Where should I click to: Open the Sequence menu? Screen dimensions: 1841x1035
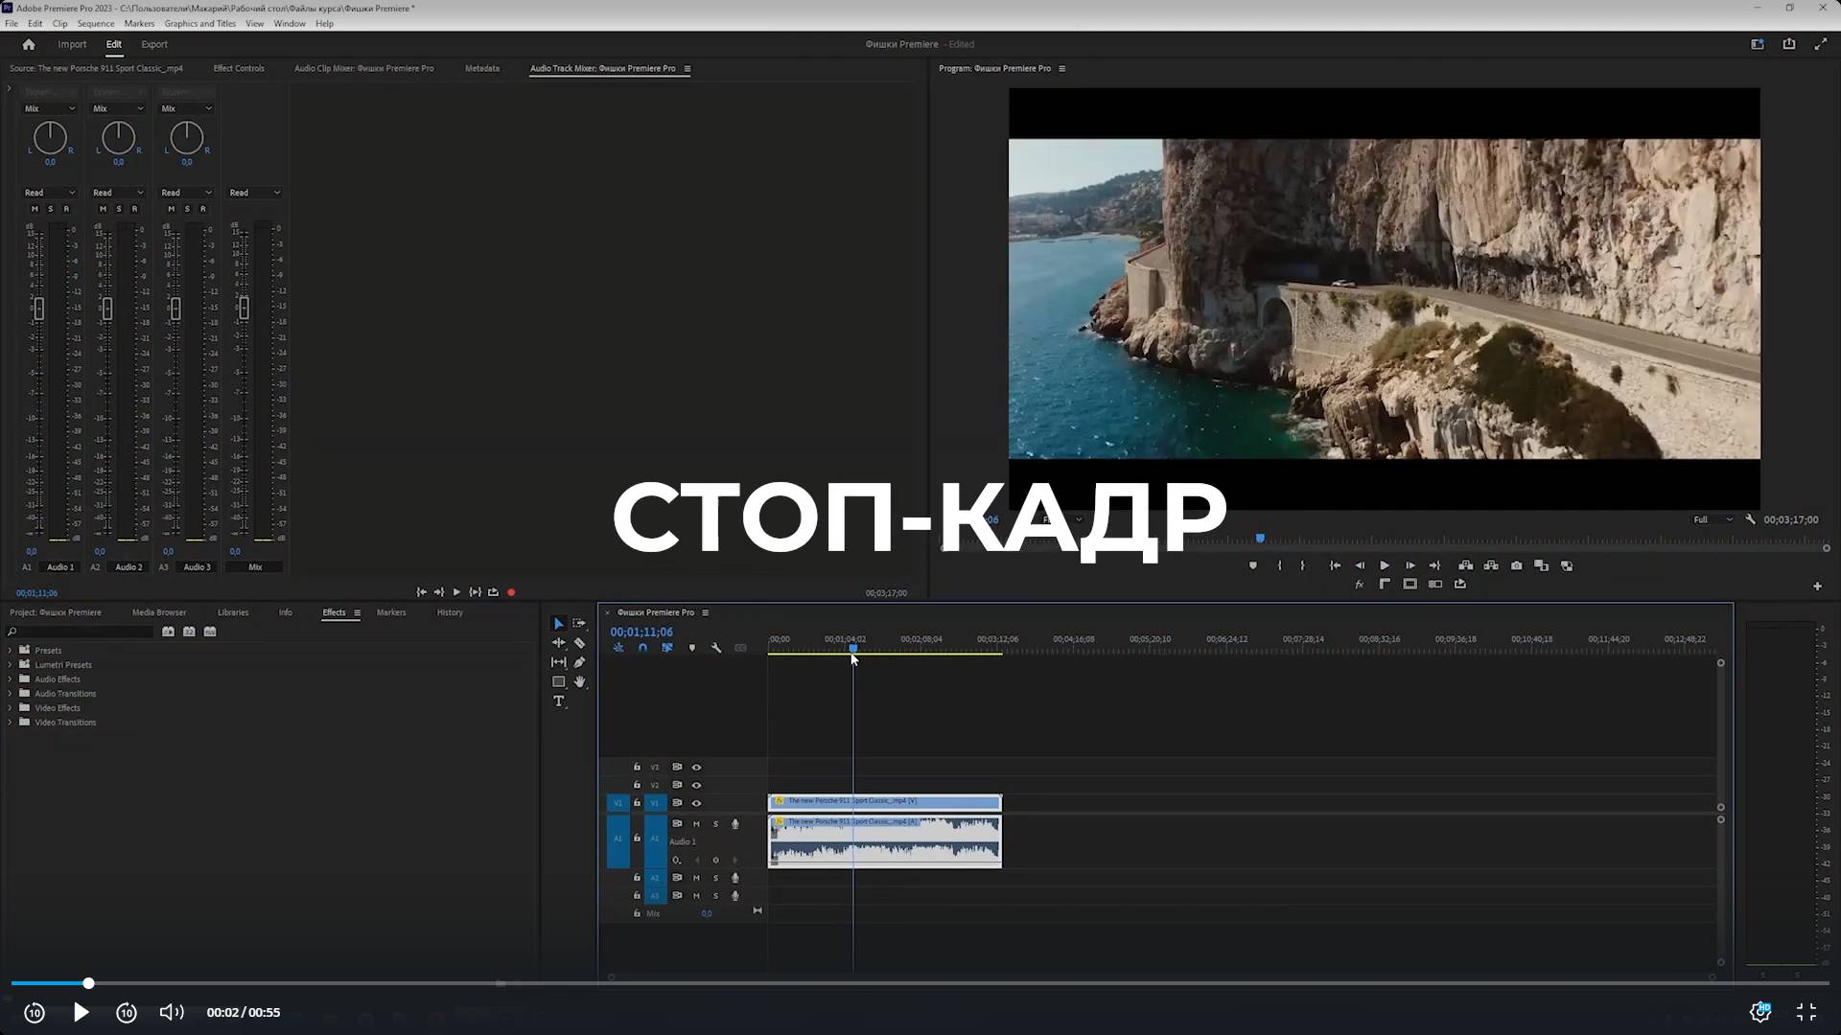tap(95, 23)
